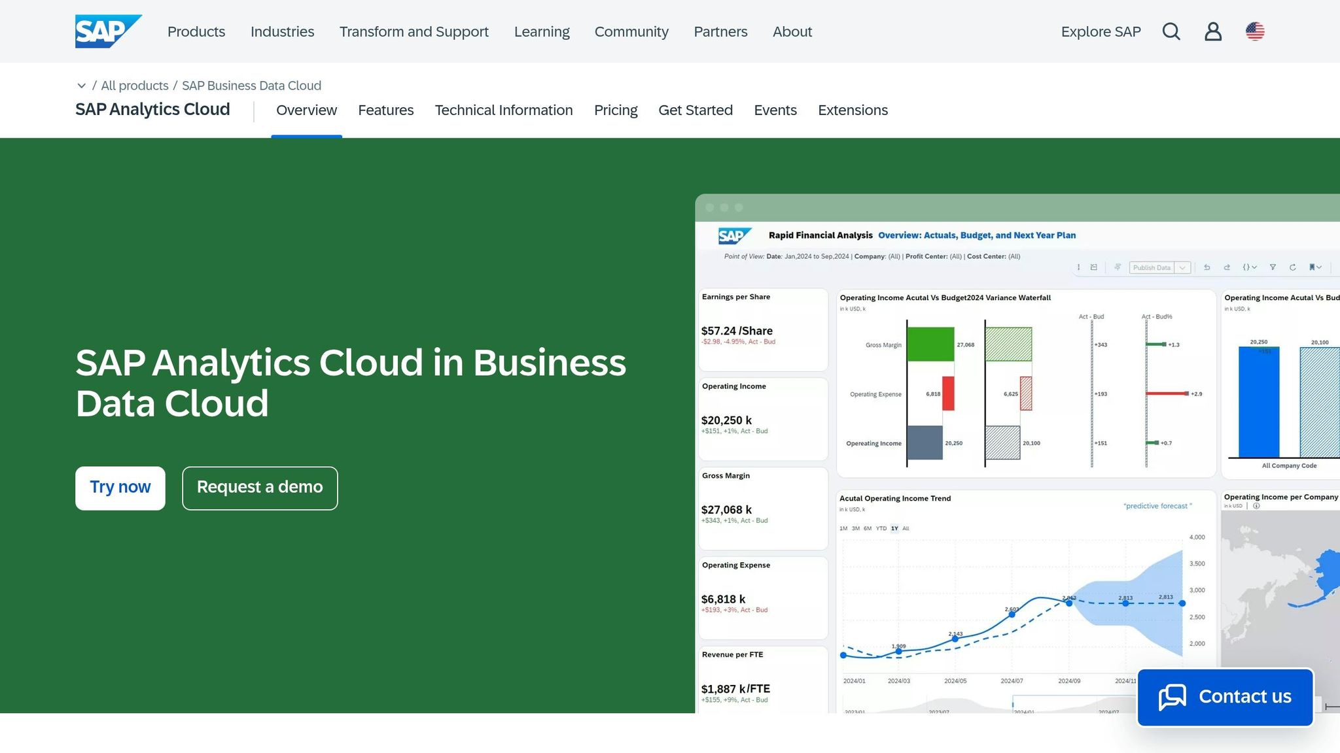The image size is (1340, 753).
Task: Request a demo of SAP Analytics Cloud
Action: 260,488
